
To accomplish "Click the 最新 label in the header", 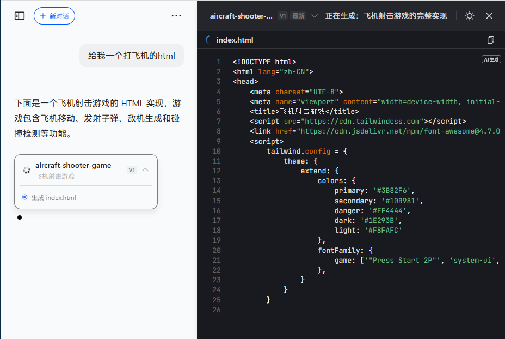I will (x=298, y=16).
